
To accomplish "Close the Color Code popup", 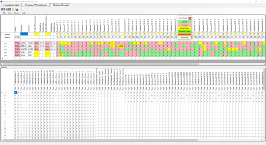I will [190, 18].
